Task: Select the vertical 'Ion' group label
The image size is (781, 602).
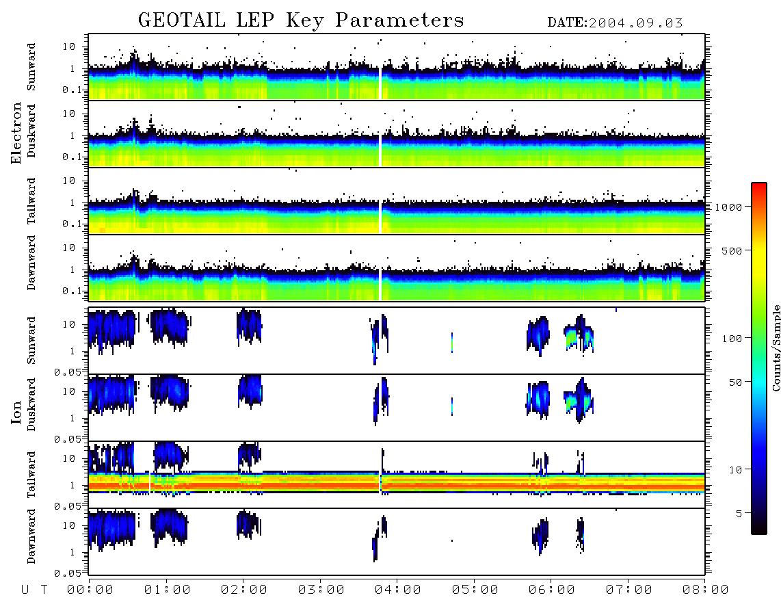Action: point(16,412)
